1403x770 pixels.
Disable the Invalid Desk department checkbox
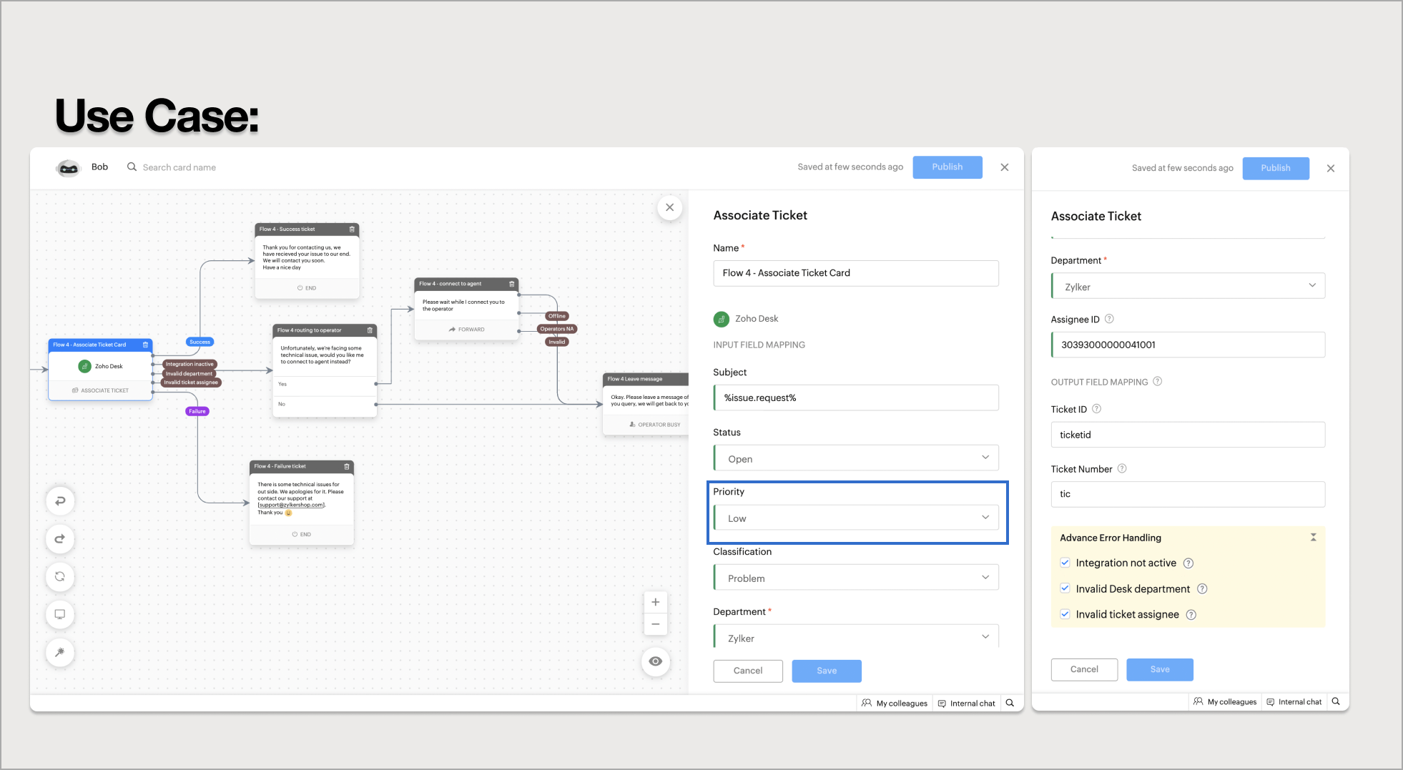[x=1065, y=588]
